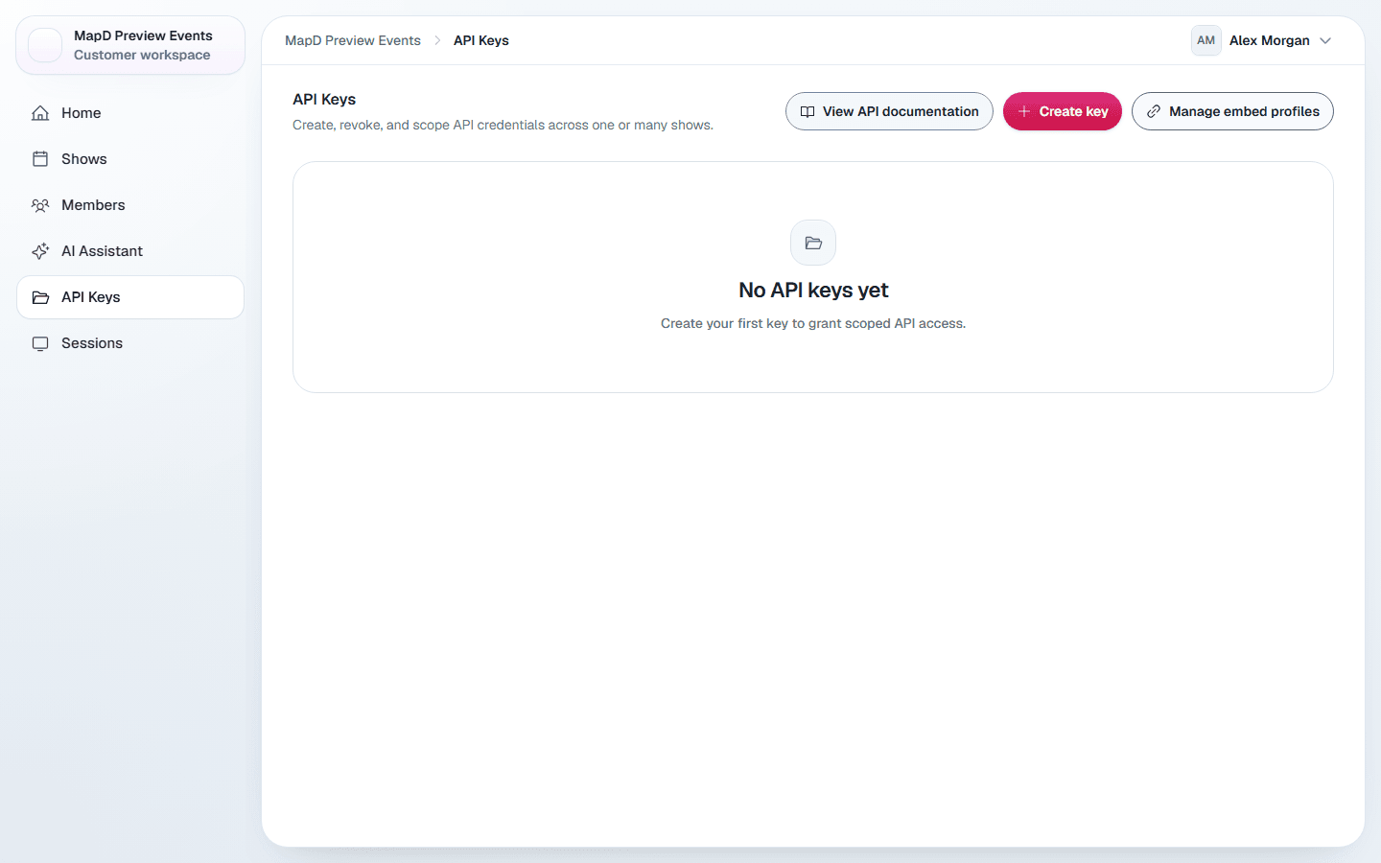Screen dimensions: 1381x863
Task: Open the Alex Morgan account menu
Action: (1262, 40)
